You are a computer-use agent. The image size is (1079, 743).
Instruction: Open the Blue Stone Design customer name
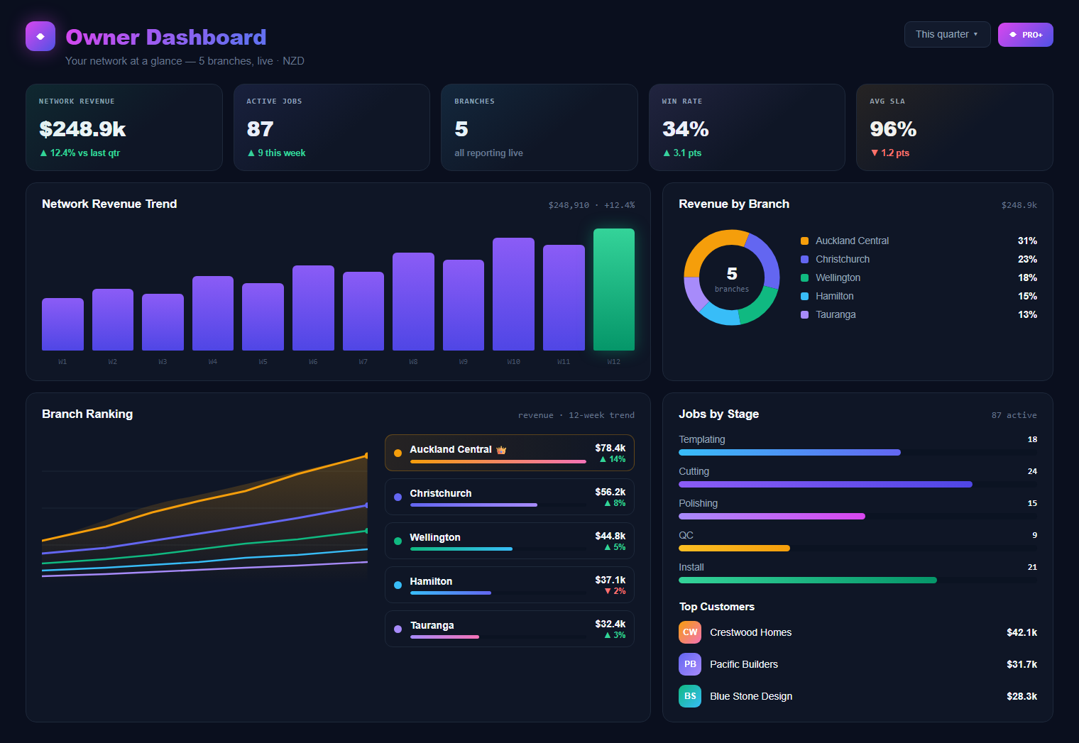pos(751,696)
